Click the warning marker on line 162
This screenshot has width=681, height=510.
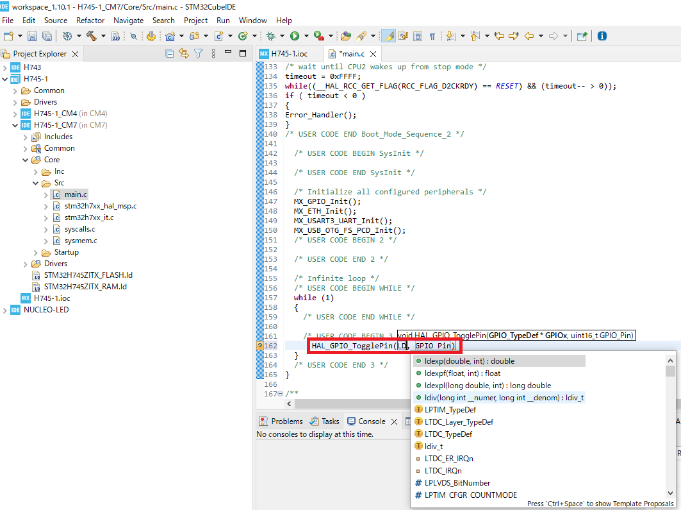(x=260, y=346)
